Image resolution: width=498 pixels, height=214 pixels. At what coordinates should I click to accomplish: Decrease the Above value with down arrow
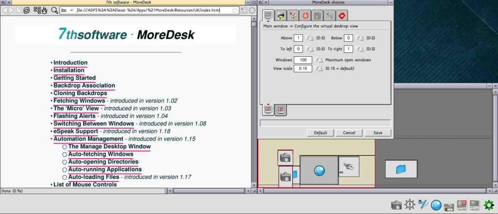307,38
